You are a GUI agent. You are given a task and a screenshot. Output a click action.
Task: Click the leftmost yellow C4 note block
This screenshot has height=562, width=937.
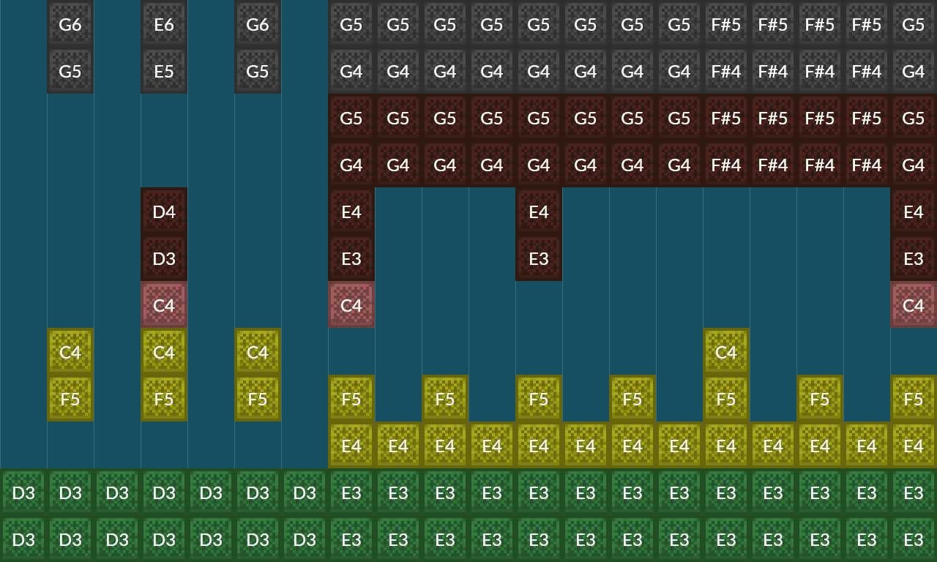click(70, 352)
